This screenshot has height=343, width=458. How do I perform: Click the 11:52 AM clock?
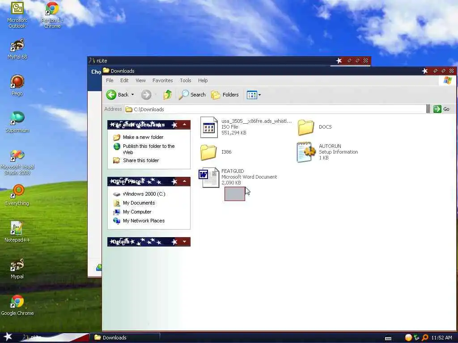(x=441, y=338)
